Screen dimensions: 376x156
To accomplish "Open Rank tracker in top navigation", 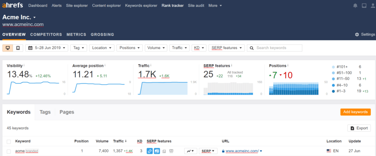I will point(173,6).
